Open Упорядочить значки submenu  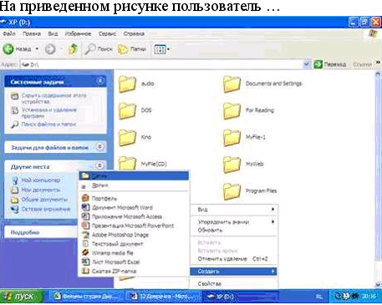tap(234, 222)
